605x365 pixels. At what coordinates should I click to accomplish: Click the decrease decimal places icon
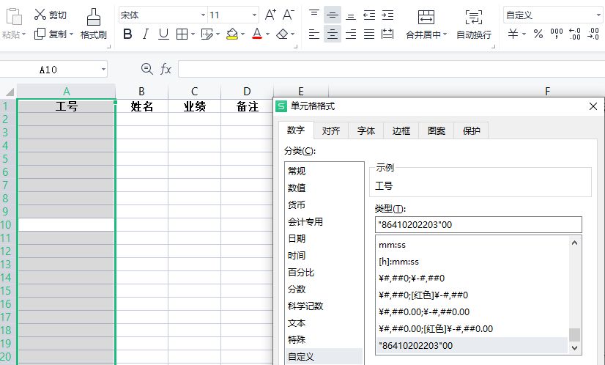coord(593,34)
